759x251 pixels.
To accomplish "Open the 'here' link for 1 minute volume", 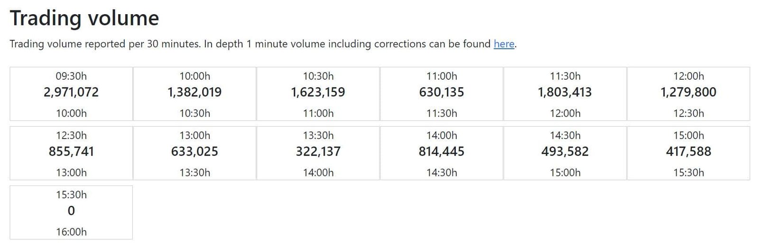I will point(504,44).
